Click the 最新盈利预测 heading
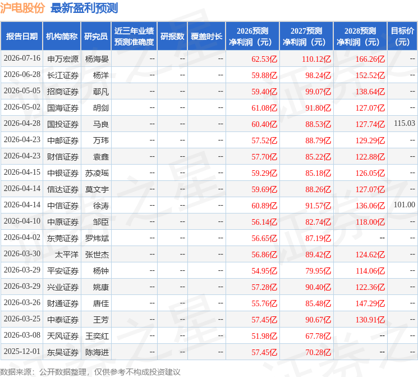Image resolution: width=418 pixels, height=377 pixels. point(84,8)
